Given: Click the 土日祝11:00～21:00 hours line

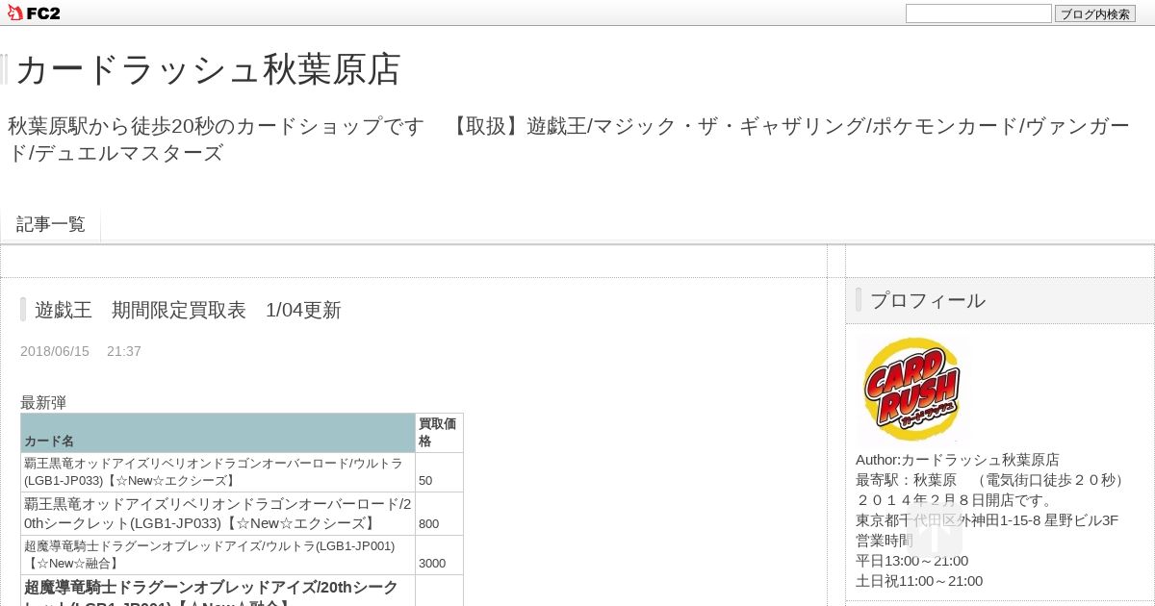Looking at the screenshot, I should coord(919,581).
